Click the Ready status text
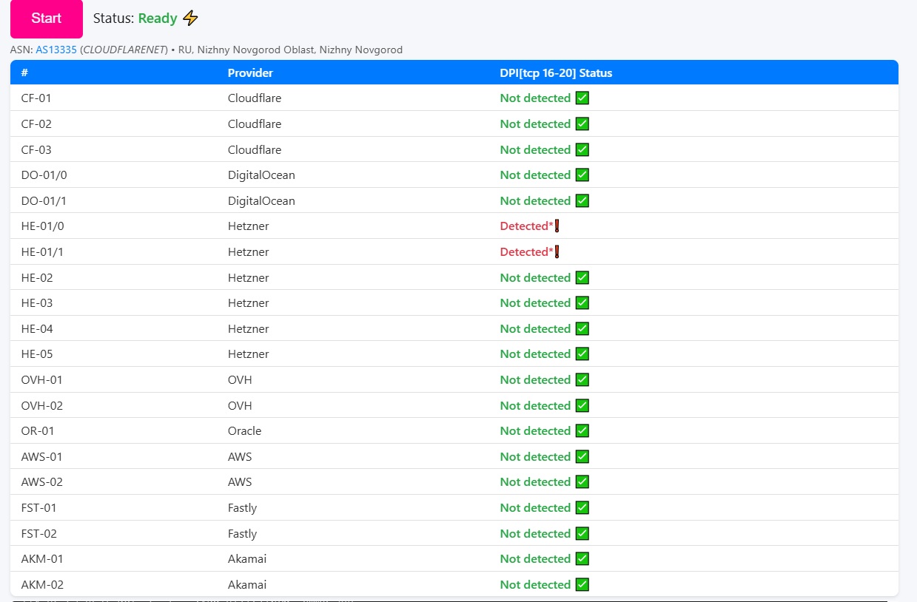 pos(158,18)
